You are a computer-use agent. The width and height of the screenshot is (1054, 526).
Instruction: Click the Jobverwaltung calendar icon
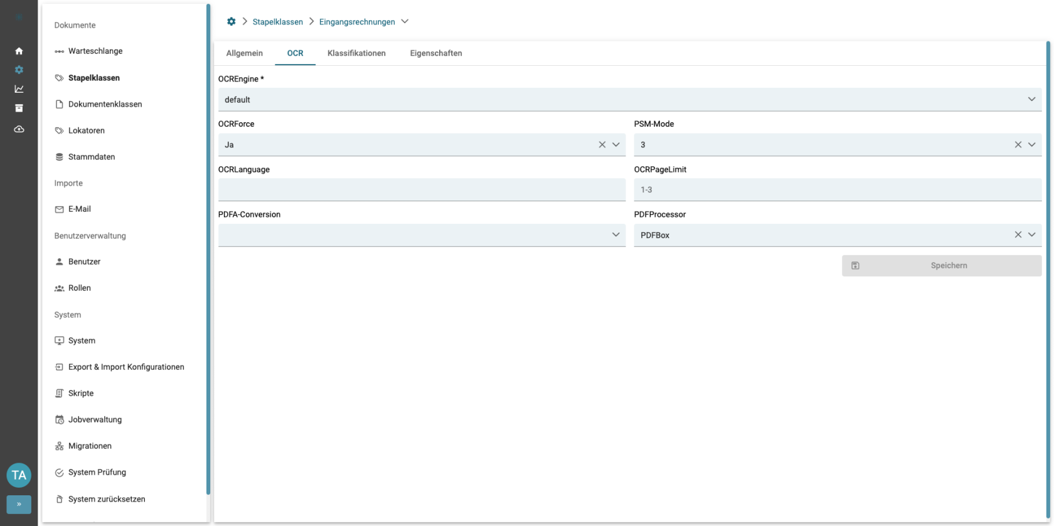(x=59, y=419)
